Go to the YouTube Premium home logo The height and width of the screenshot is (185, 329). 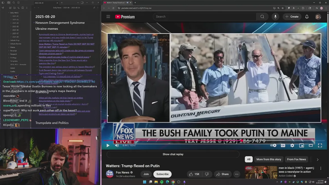pos(125,17)
